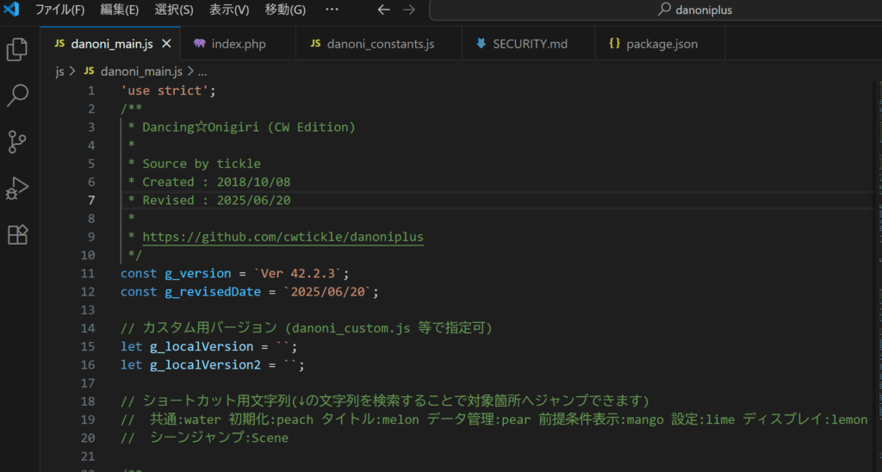This screenshot has width=882, height=472.
Task: Open the Extensions view
Action: [17, 234]
